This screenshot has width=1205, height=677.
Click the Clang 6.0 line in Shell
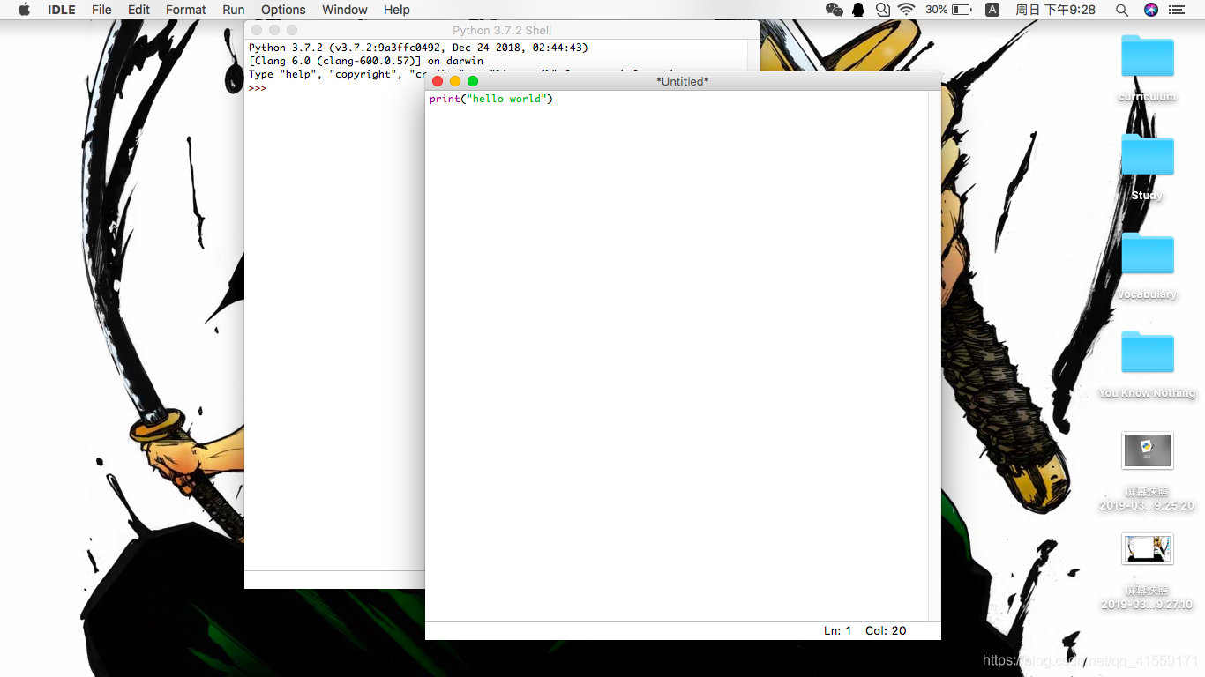pyautogui.click(x=366, y=61)
